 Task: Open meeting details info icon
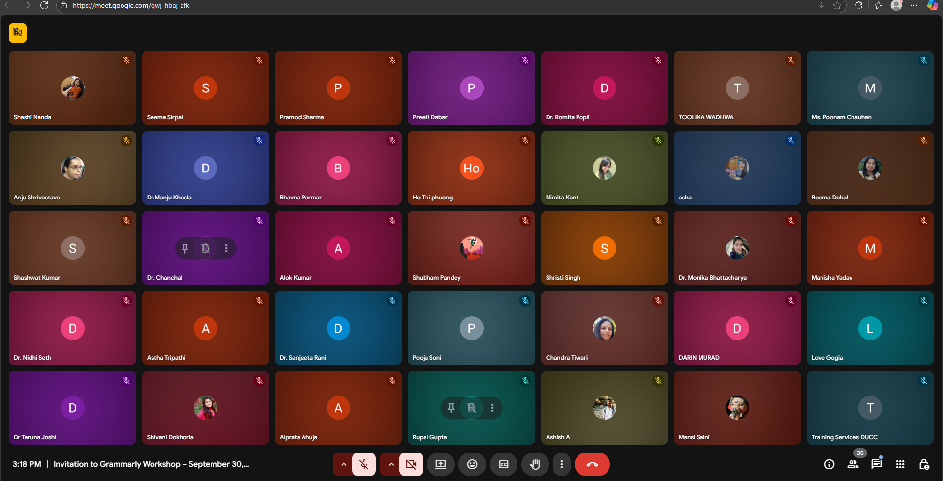(829, 464)
